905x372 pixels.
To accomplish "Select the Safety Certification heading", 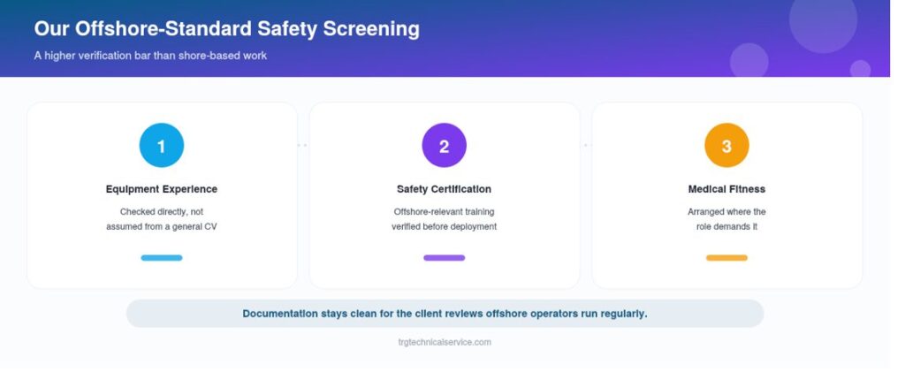I will point(444,189).
